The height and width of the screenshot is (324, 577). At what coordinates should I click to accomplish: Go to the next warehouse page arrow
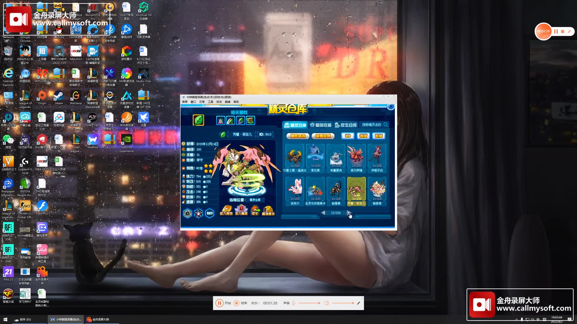tap(349, 213)
